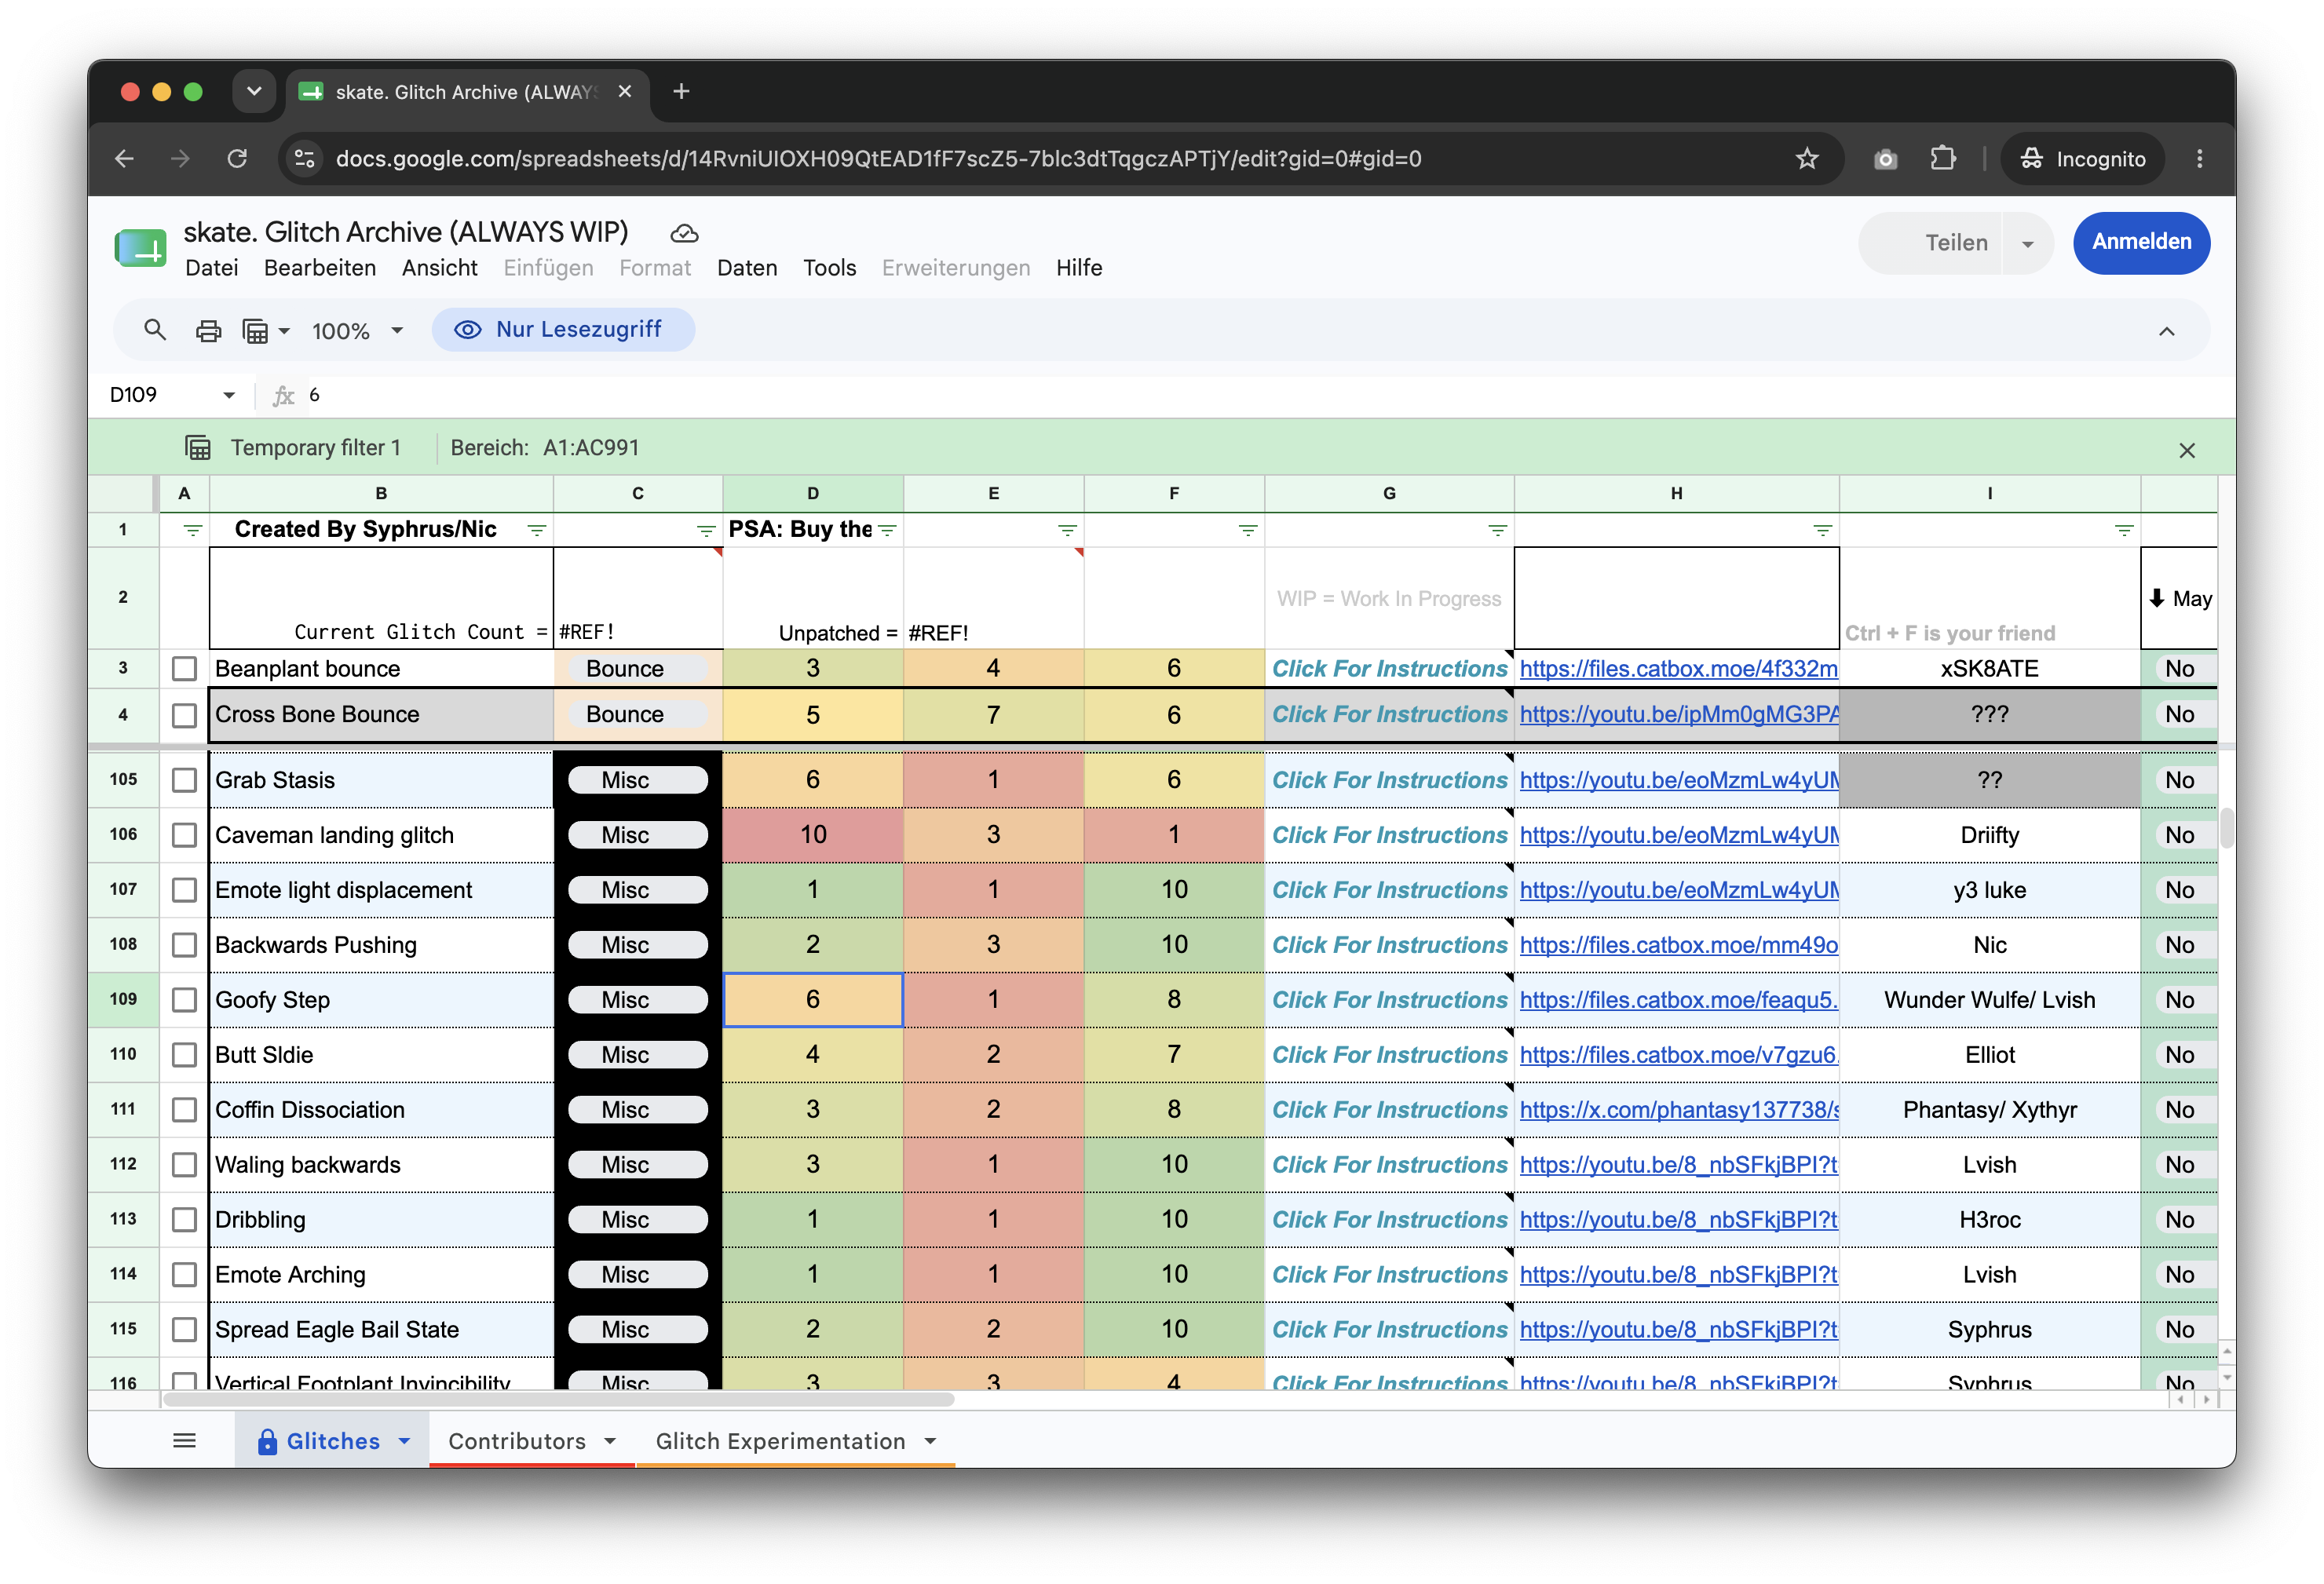Expand the filter views dropdown arrow

(284, 331)
